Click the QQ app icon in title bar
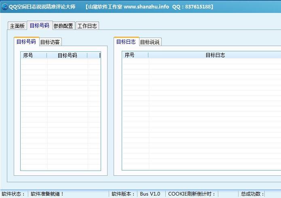Image resolution: width=281 pixels, height=198 pixels. click(x=4, y=7)
